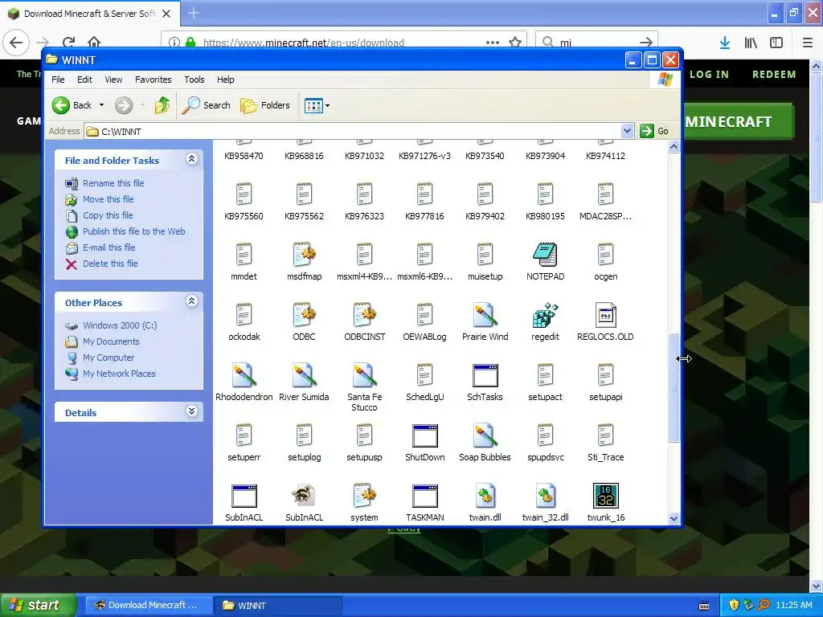Expand the Details panel
This screenshot has width=823, height=617.
pos(191,411)
